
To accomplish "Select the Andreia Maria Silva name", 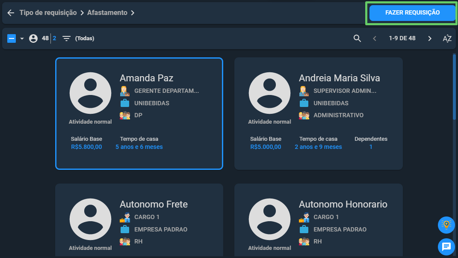I will tap(340, 78).
